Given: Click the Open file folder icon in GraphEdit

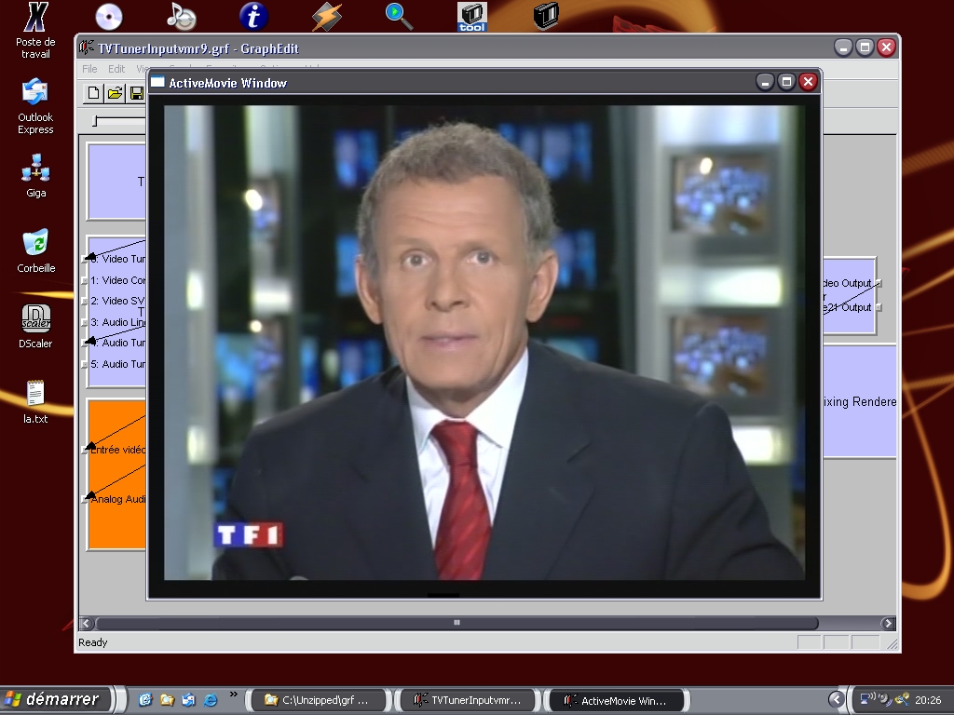Looking at the screenshot, I should (x=115, y=93).
